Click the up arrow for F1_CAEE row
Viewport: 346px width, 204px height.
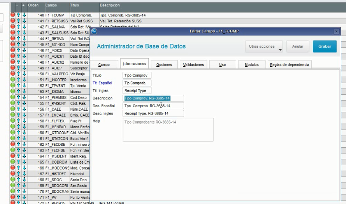(x=19, y=109)
